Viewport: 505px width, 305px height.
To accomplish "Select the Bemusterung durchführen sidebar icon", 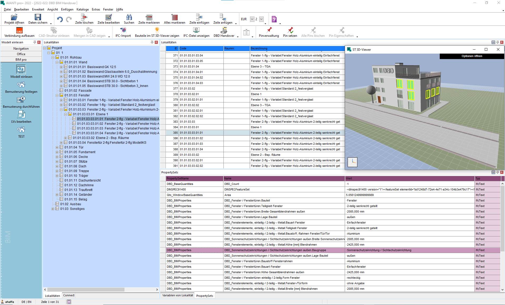I will coord(21,100).
